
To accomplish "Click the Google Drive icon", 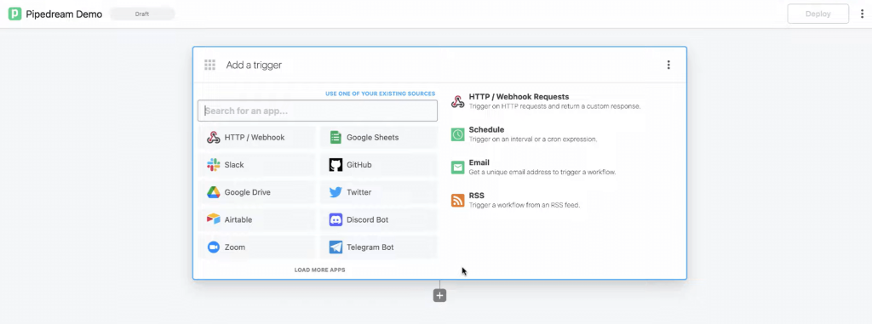I will 214,192.
